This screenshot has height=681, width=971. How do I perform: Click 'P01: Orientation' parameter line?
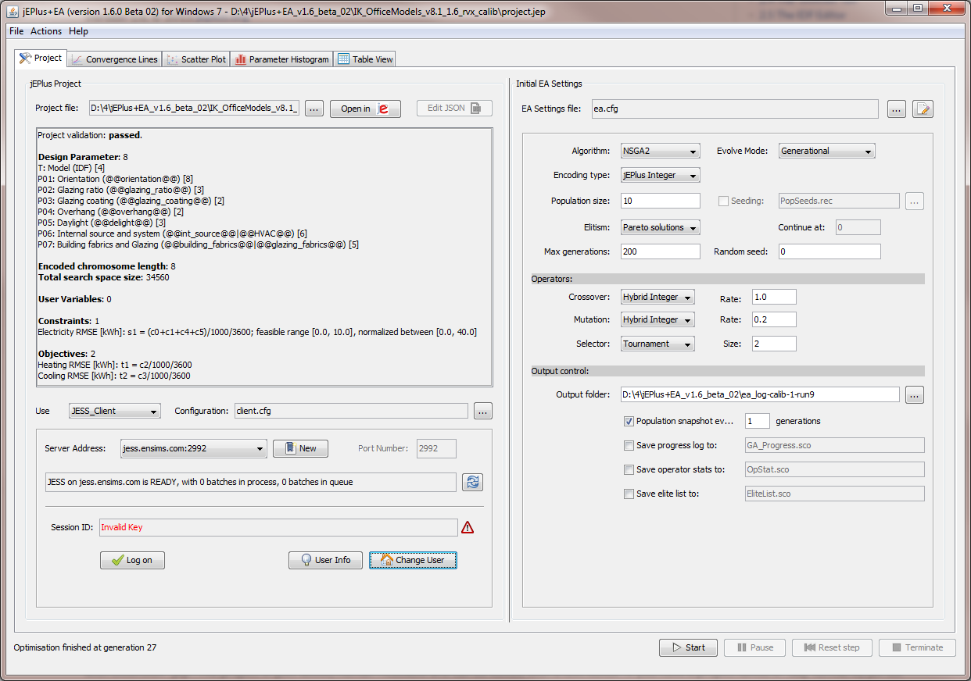click(x=115, y=179)
